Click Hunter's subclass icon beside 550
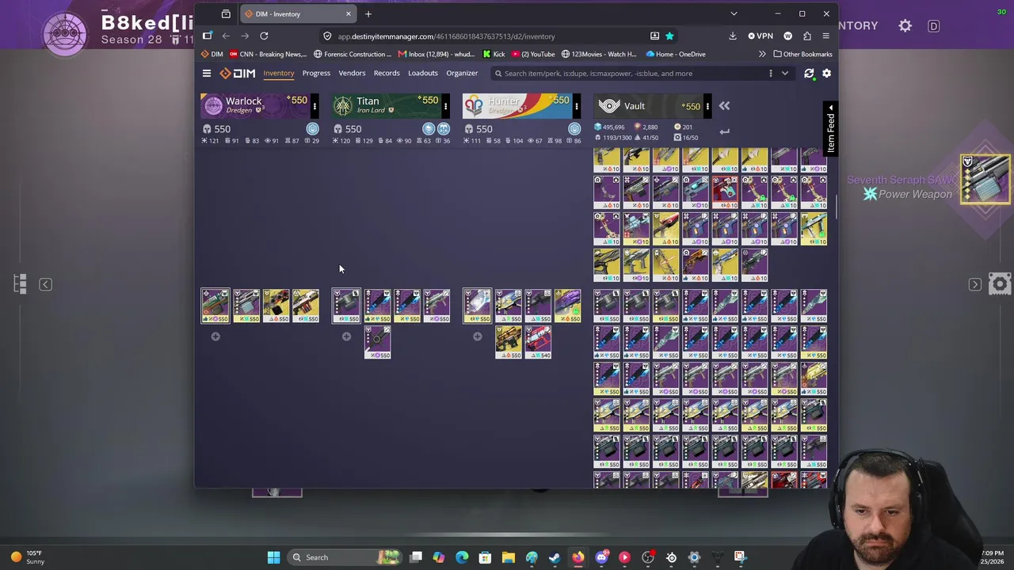Viewport: 1014px width, 570px height. (574, 129)
